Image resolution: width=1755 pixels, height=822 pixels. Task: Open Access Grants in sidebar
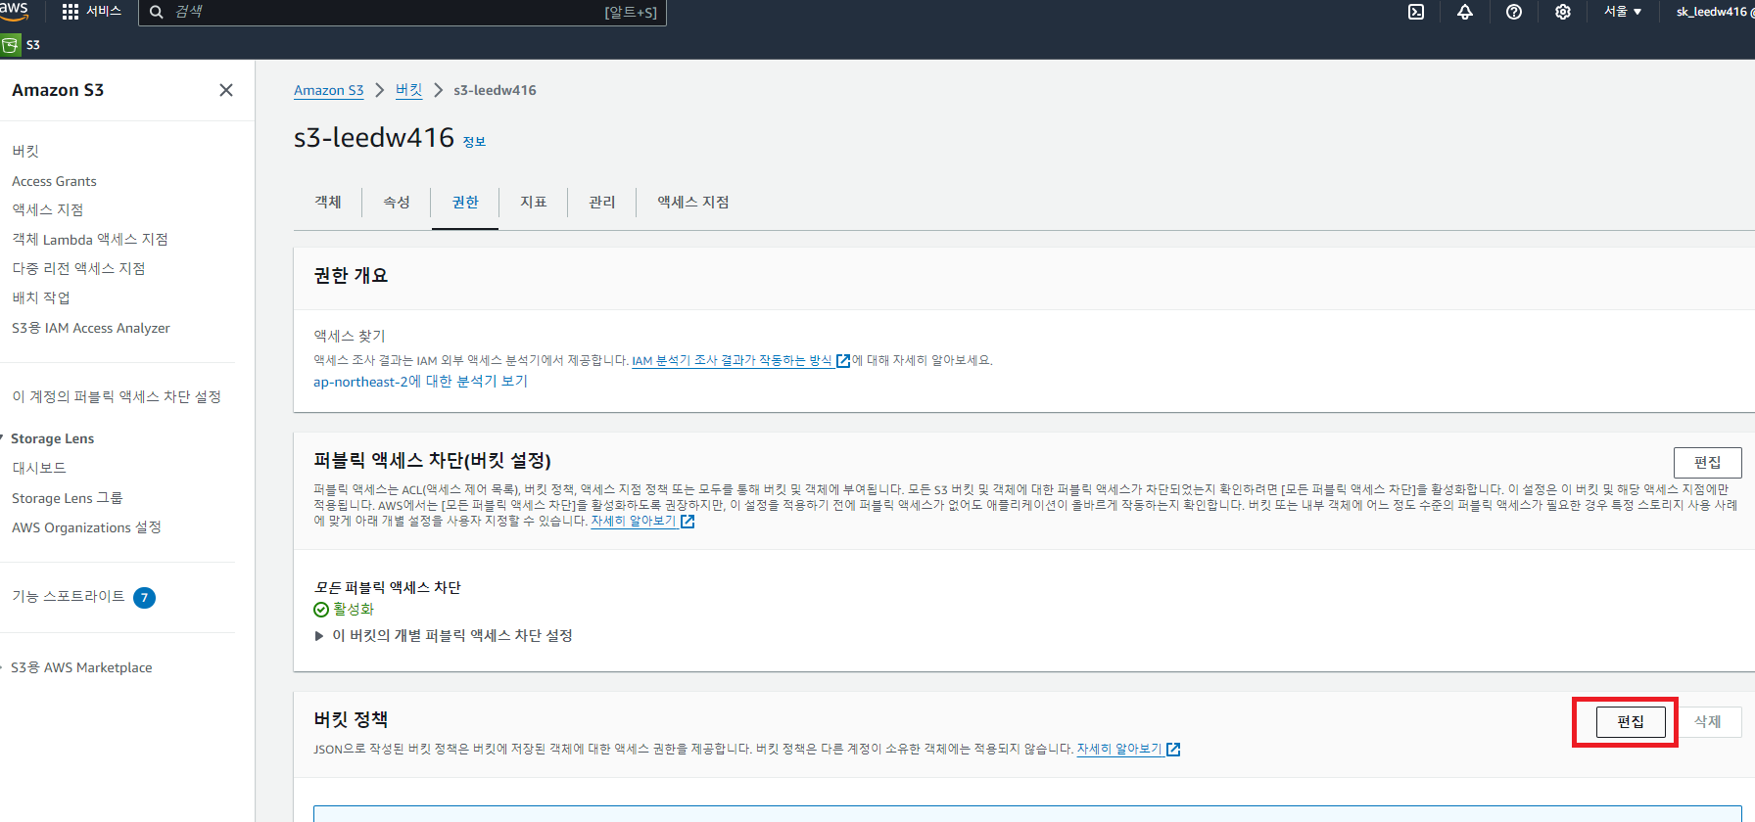point(54,181)
